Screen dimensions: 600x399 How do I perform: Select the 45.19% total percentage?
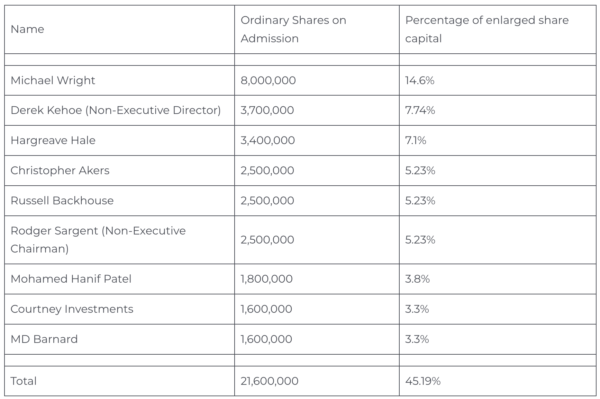(423, 381)
